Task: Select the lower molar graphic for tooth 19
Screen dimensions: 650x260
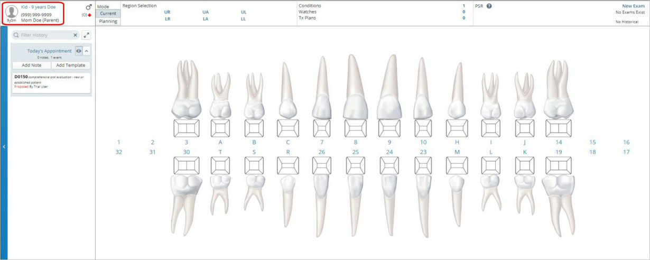Action: click(558, 203)
